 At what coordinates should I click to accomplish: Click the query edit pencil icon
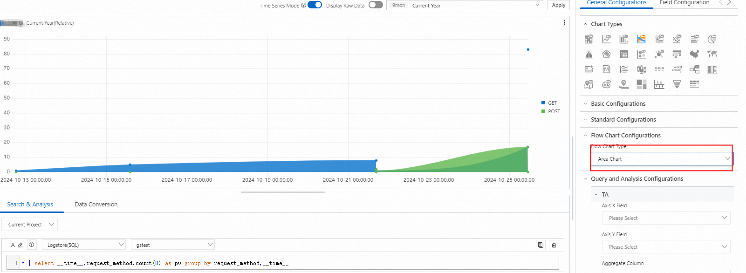tap(20, 245)
